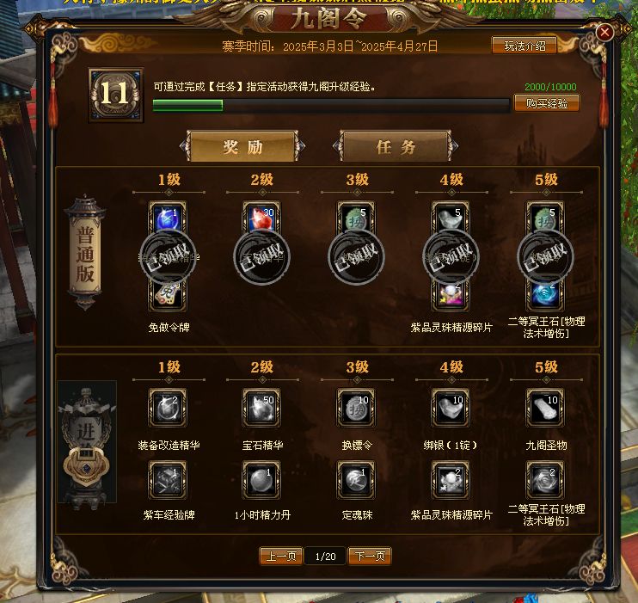Go back with 上一页 button
Screen dimensions: 638x603
(x=281, y=557)
